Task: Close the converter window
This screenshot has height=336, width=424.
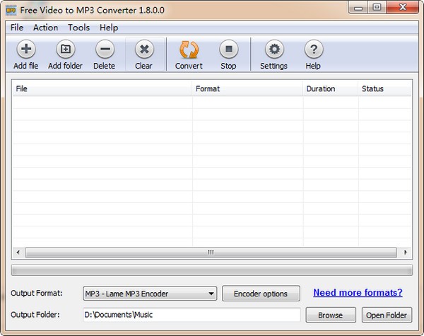Action: (x=402, y=8)
